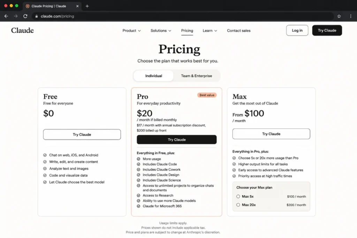
Task: Click the Best value badge on Pro
Action: 207,95
